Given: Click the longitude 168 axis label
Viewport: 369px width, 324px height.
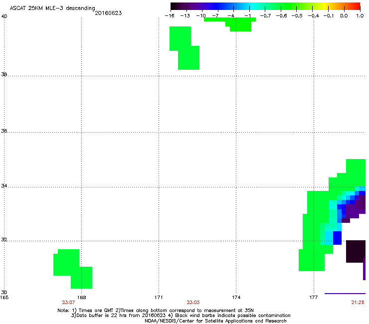Looking at the screenshot, I should (x=81, y=298).
